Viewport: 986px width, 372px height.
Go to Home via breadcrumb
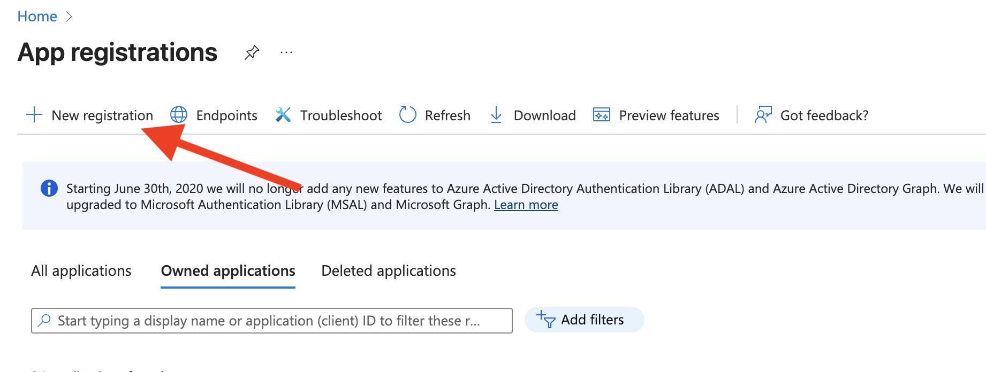coord(37,17)
